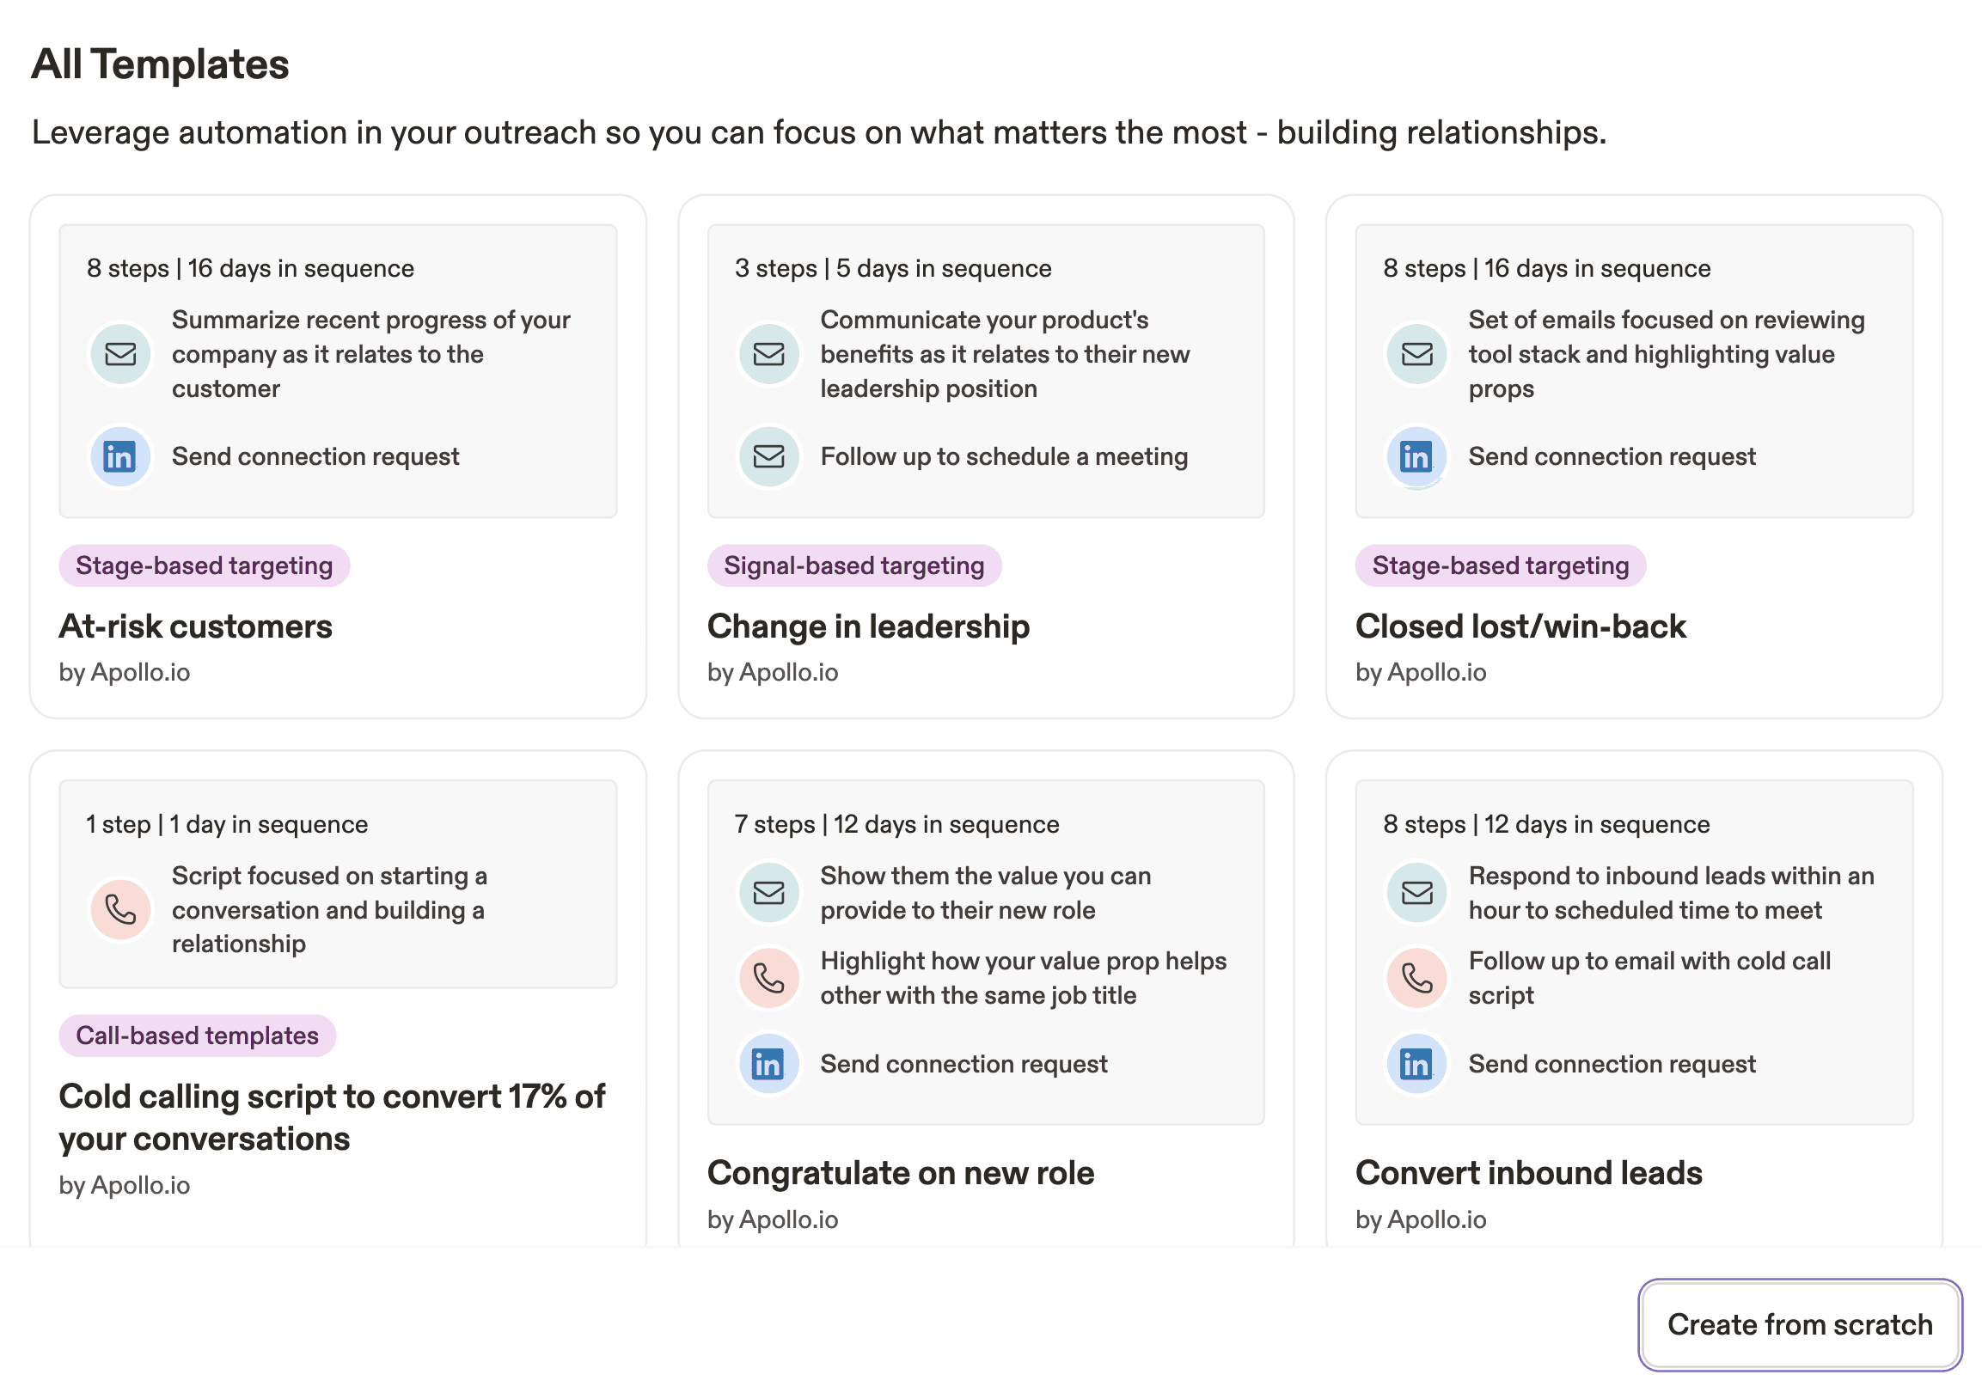Click LinkedIn icon in Closed lost/win-back card
Screen dimensions: 1982x1387
click(1417, 456)
